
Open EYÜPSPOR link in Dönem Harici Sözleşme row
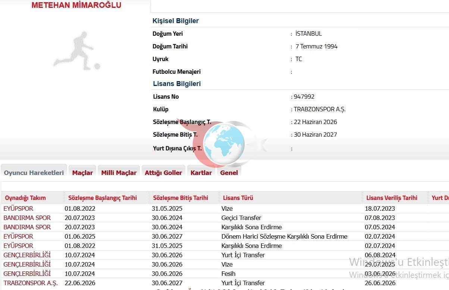[x=18, y=236]
